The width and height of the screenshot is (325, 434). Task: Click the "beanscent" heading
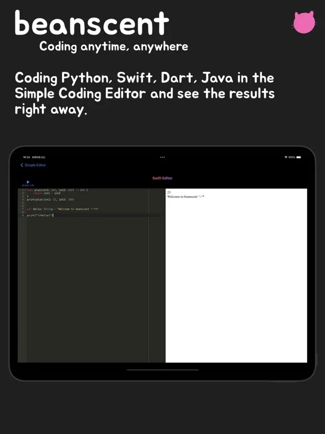pos(92,23)
